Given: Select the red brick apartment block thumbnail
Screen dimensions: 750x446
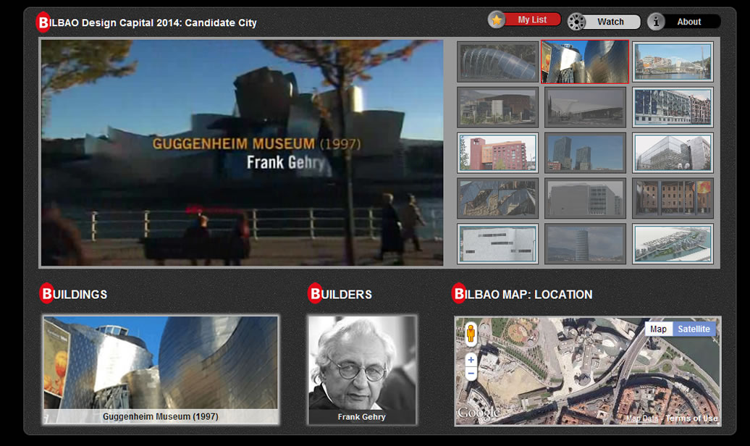Looking at the screenshot, I should coord(497,153).
